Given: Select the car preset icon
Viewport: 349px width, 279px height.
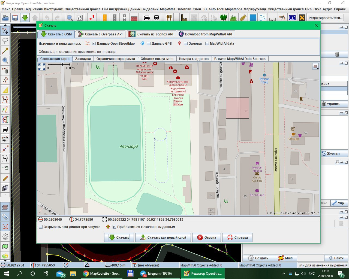Looking at the screenshot, I should pos(147,18).
